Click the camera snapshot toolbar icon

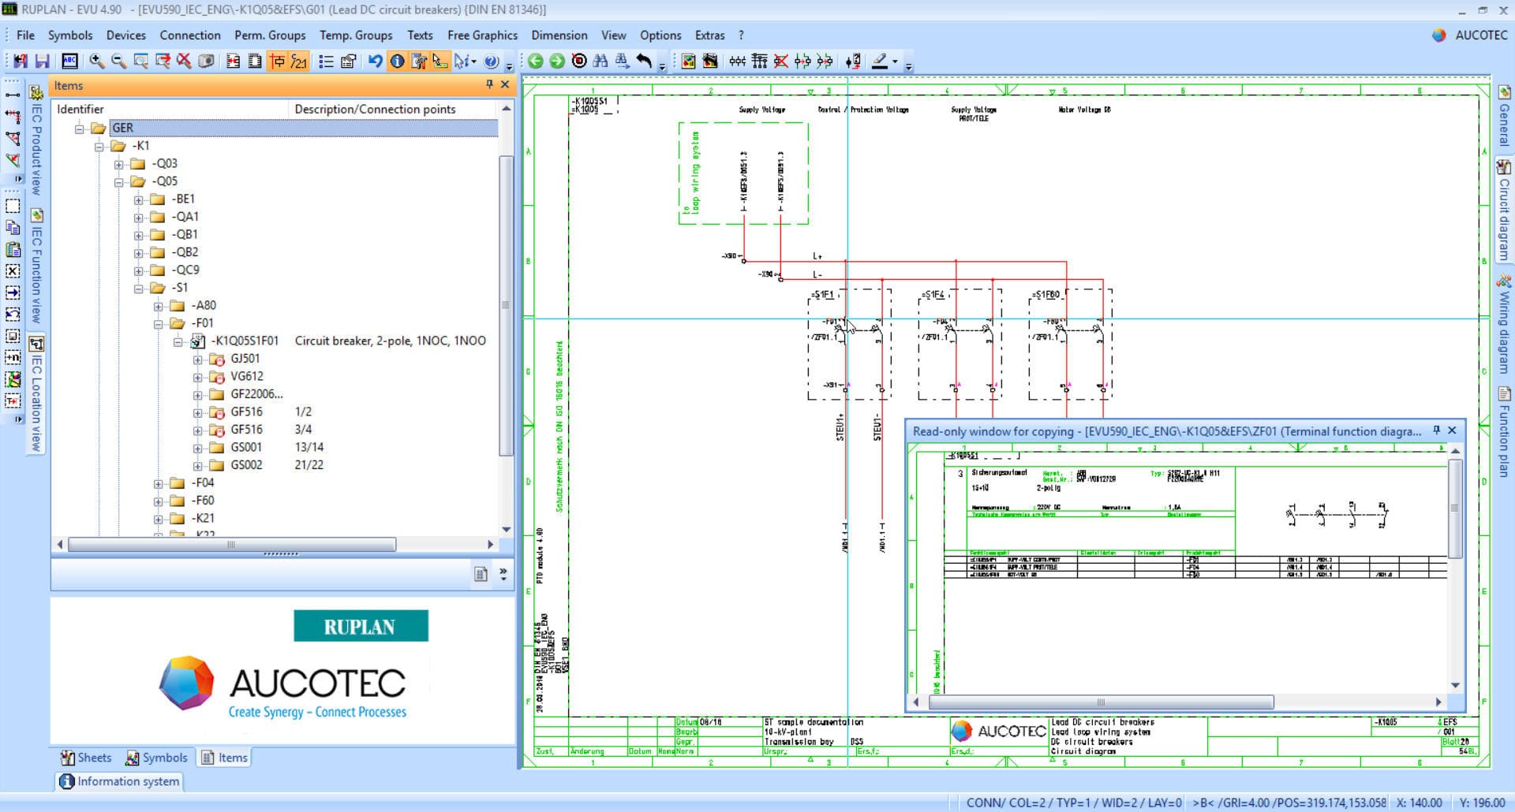pyautogui.click(x=206, y=61)
